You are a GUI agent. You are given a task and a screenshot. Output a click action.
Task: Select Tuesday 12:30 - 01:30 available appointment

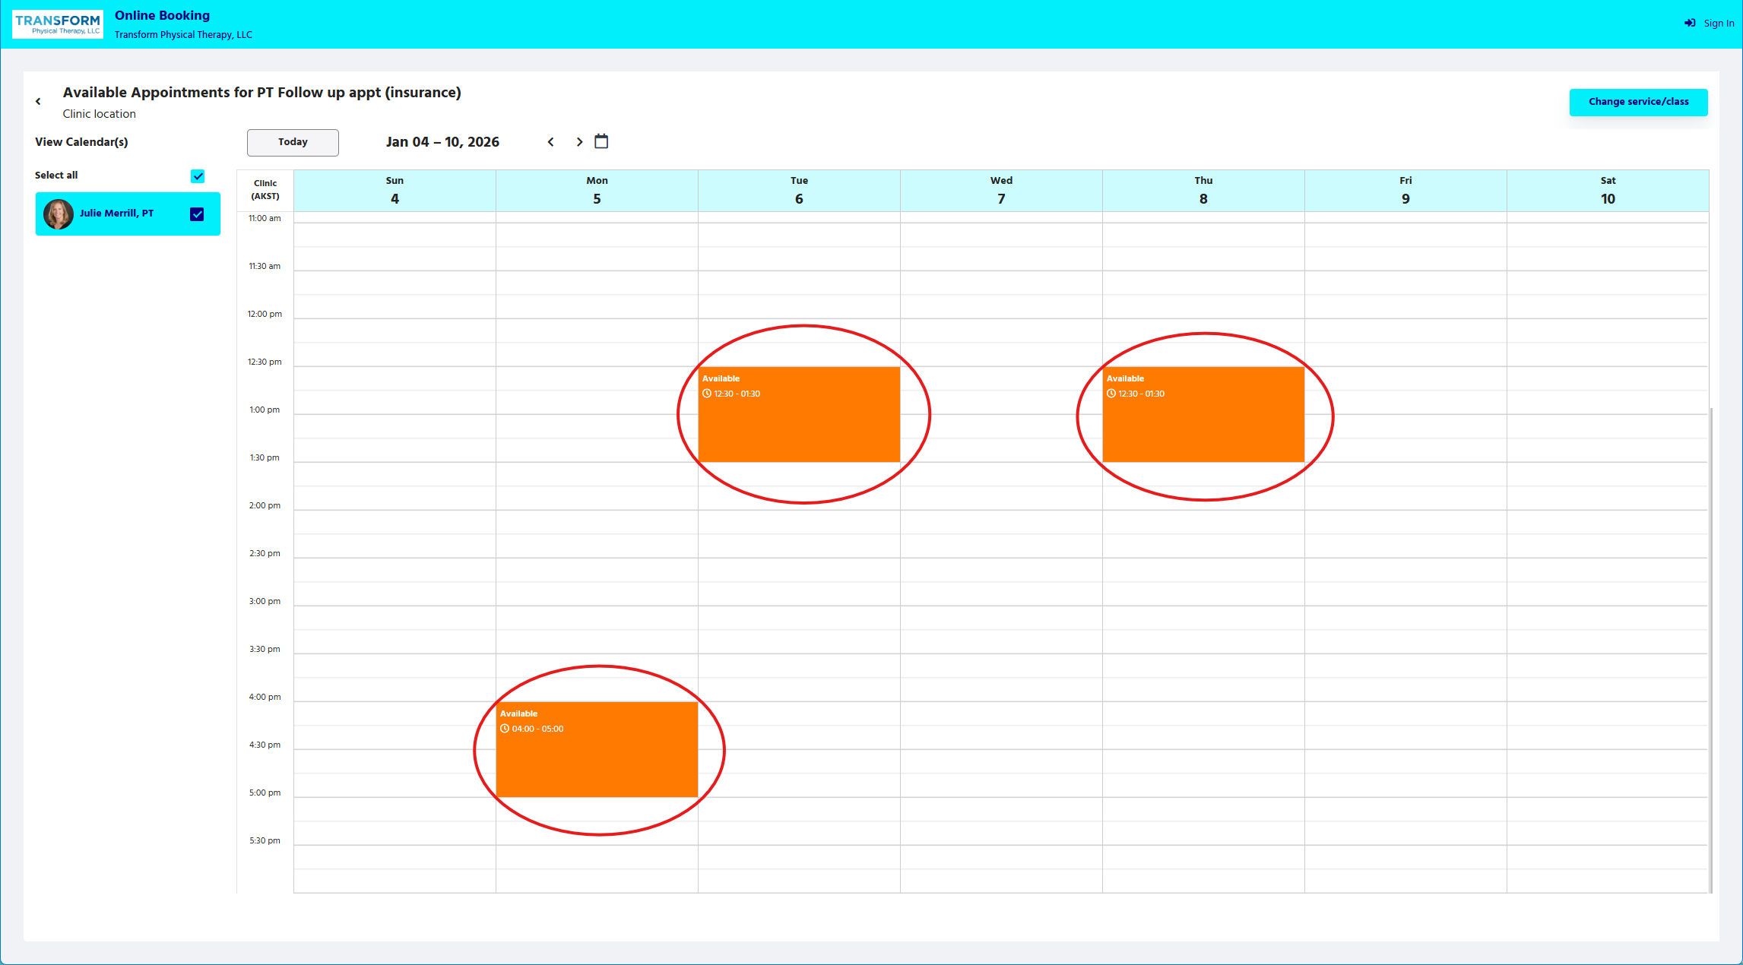(799, 422)
